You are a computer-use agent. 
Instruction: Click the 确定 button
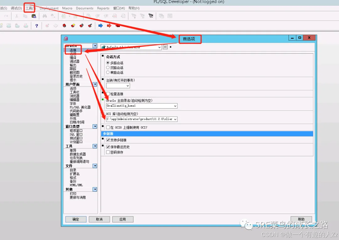click(x=76, y=219)
